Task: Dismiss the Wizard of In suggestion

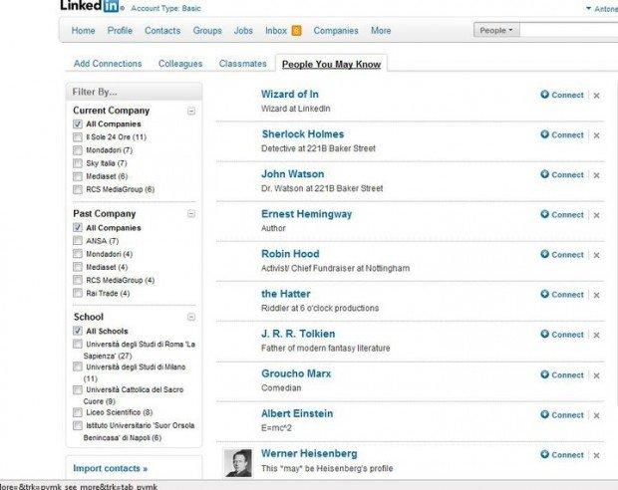Action: coord(596,96)
